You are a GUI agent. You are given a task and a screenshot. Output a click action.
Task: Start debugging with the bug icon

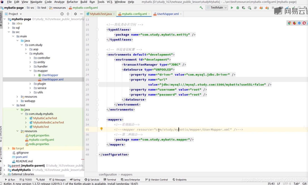[x=238, y=8]
